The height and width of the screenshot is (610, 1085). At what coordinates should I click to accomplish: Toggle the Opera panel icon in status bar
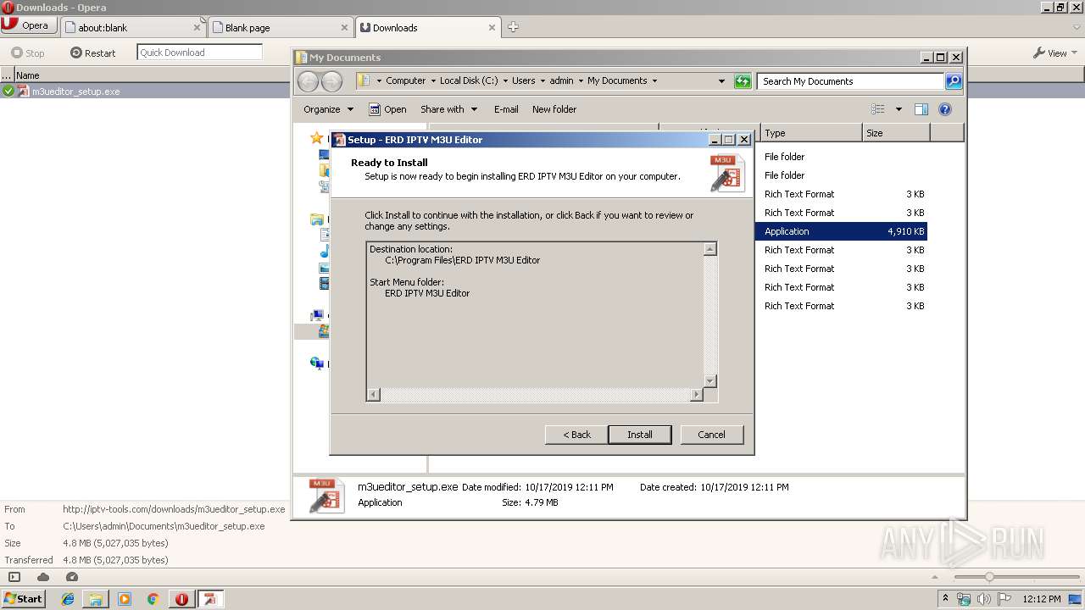point(14,577)
